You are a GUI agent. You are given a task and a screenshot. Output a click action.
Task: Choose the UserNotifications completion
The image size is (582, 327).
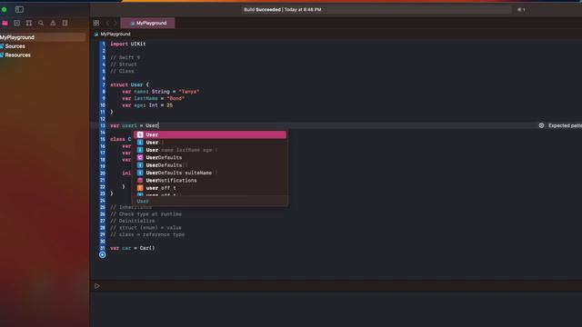point(210,181)
